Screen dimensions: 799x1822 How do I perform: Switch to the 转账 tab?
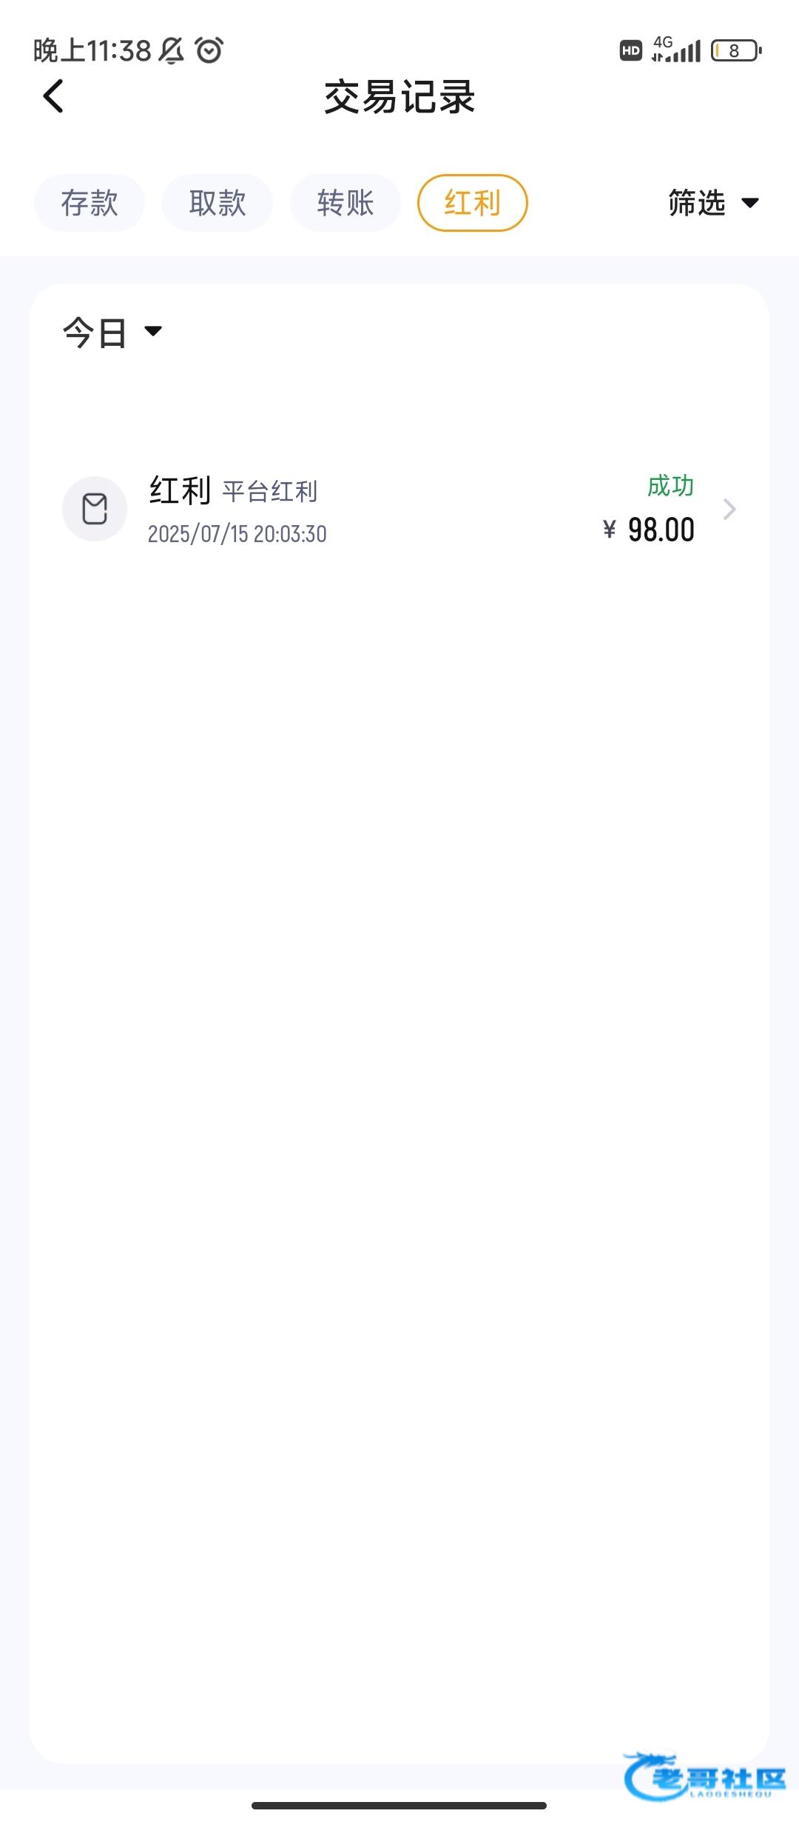pos(345,203)
